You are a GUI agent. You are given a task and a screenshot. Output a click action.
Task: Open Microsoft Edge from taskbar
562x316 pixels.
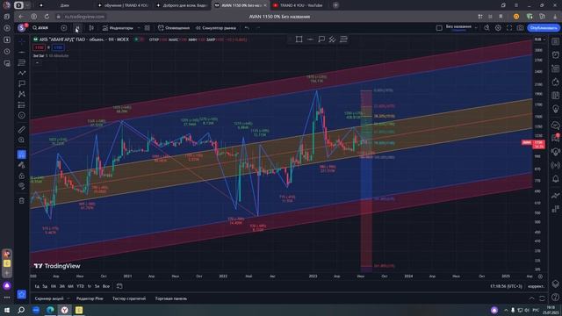50,310
